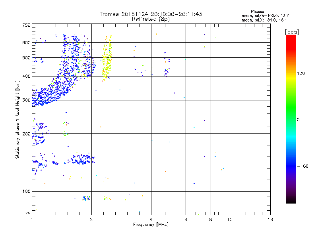
Task: Click the '300' y-axis tick label
Action: (x=26, y=100)
